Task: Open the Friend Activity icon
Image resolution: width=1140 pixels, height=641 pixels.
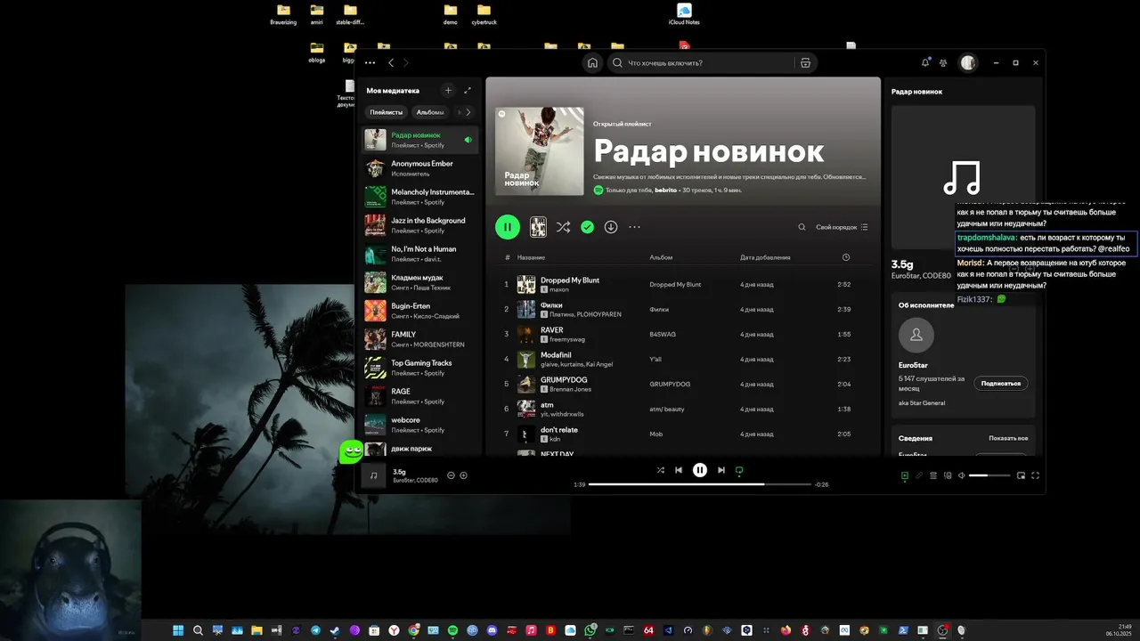Action: pyautogui.click(x=943, y=63)
